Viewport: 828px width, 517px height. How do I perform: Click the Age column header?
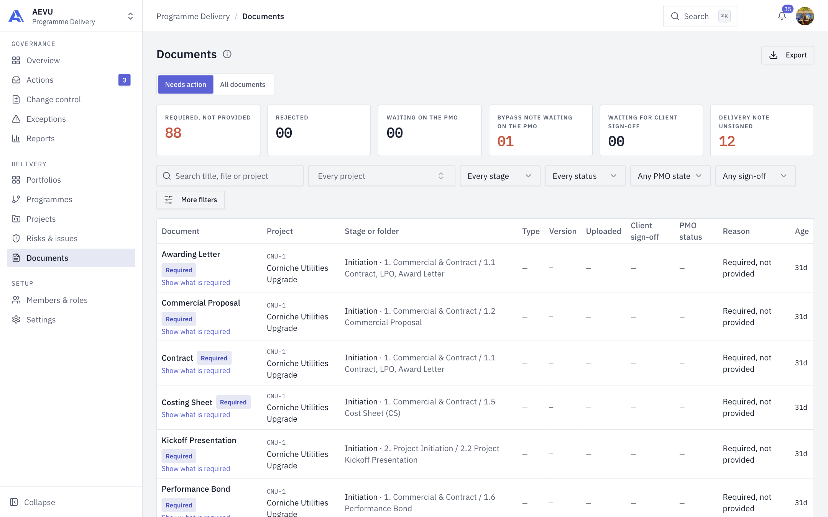pos(802,231)
